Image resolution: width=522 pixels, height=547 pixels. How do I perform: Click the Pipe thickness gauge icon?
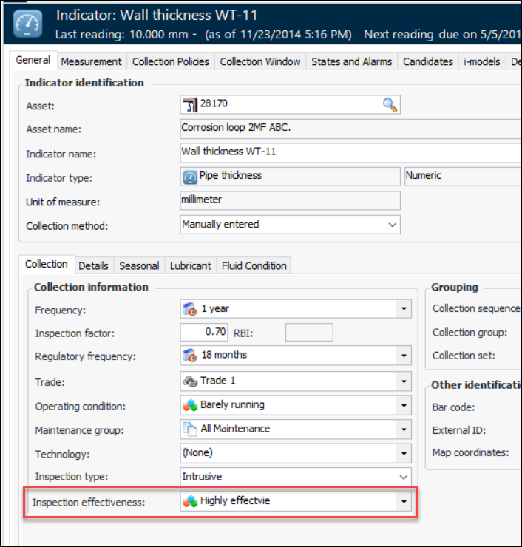(190, 177)
